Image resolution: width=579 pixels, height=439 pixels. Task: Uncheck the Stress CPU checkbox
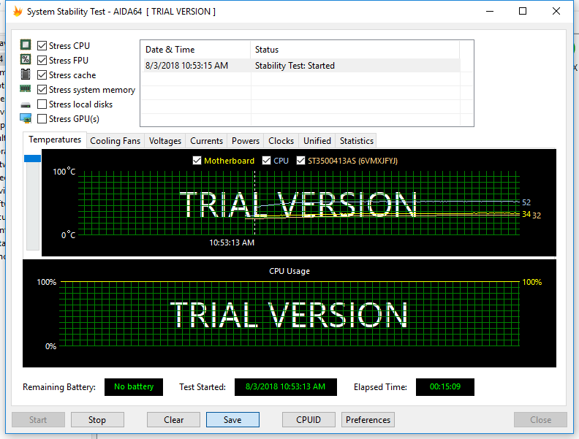[x=42, y=46]
